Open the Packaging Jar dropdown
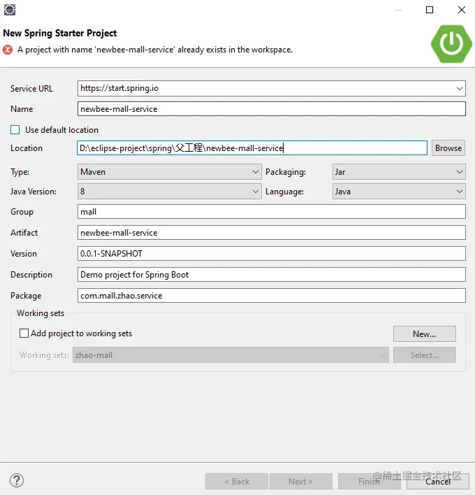The width and height of the screenshot is (475, 495). tap(399, 172)
